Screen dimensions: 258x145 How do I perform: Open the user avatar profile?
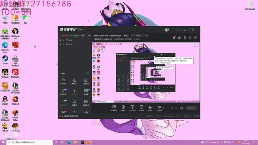tap(166, 30)
